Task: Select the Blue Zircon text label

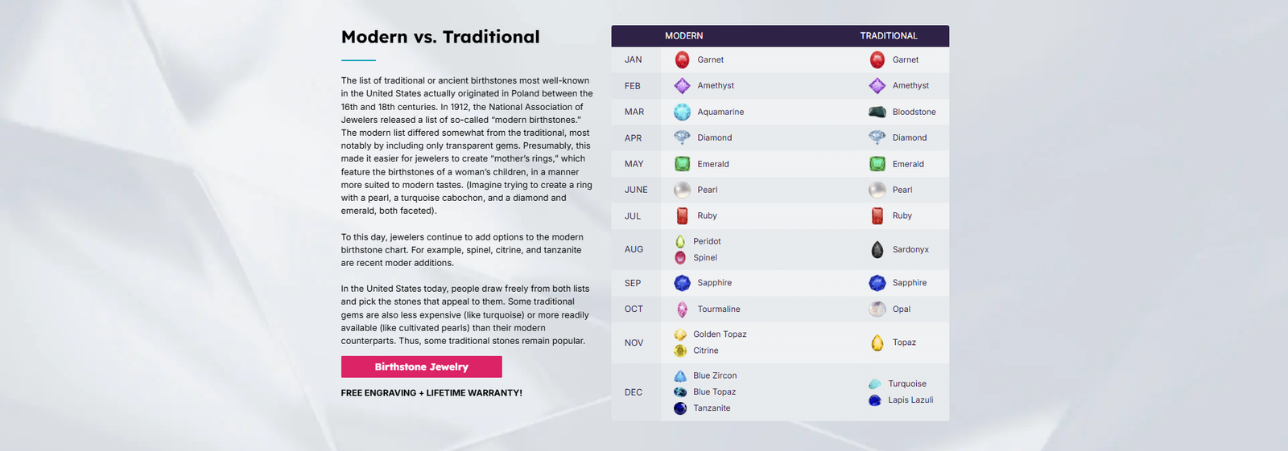Action: point(715,375)
